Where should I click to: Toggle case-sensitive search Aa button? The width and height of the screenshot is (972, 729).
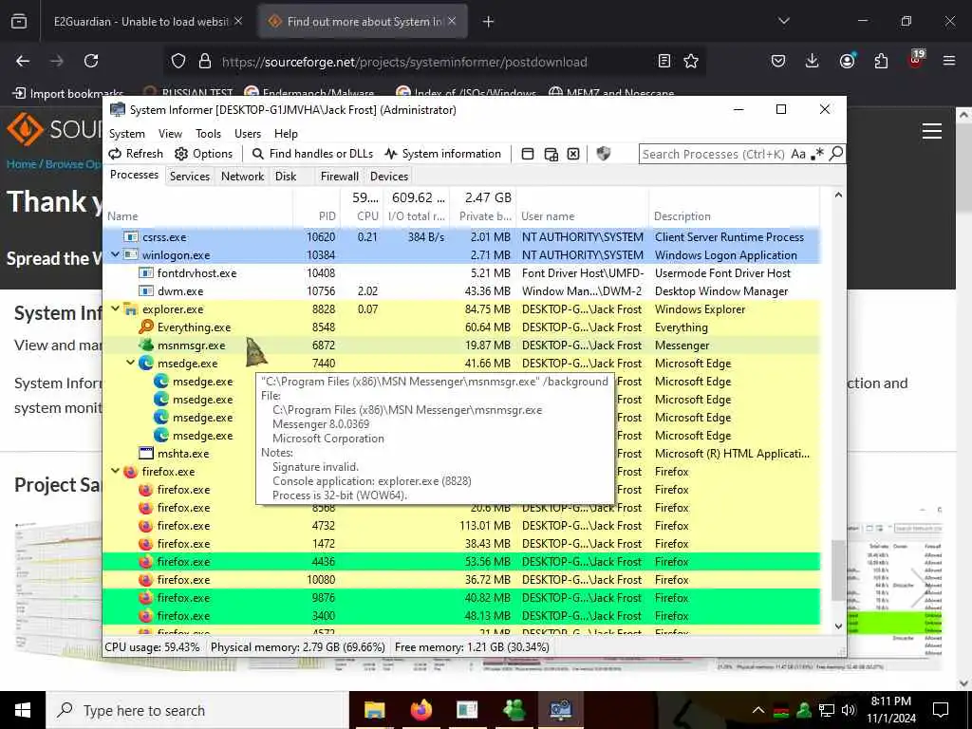(x=797, y=154)
